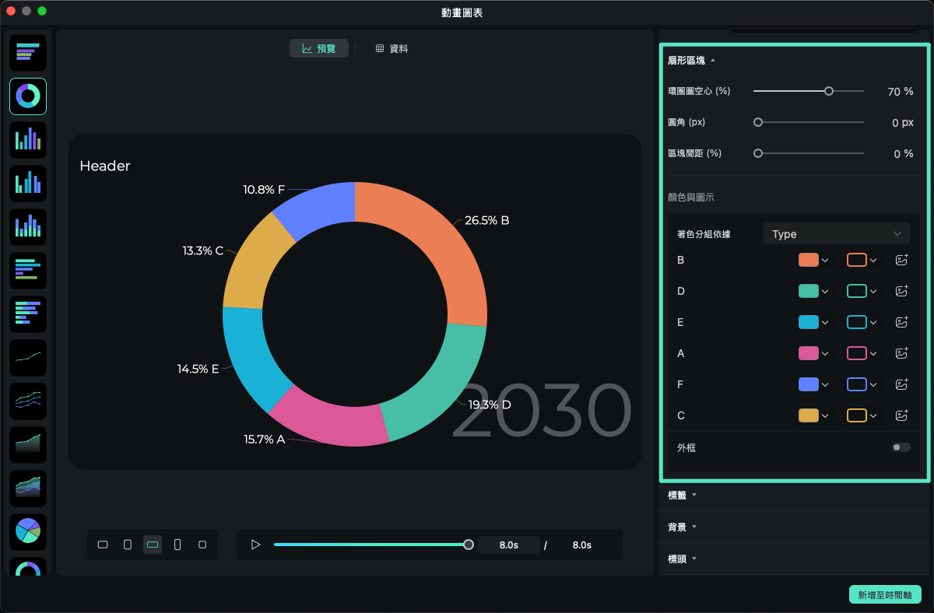Screen dimensions: 934x613
Task: Expand the 標籤 section
Action: (x=682, y=495)
